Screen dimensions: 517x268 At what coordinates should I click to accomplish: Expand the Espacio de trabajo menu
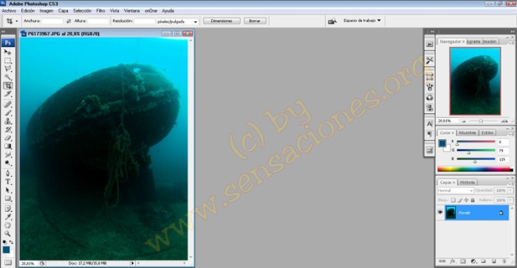(x=362, y=21)
